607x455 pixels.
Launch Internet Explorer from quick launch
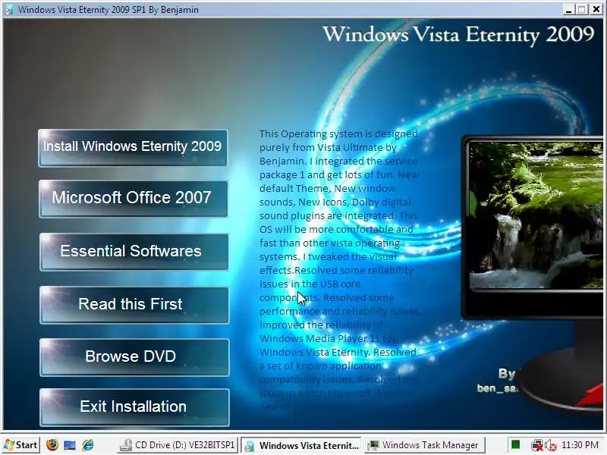(88, 445)
